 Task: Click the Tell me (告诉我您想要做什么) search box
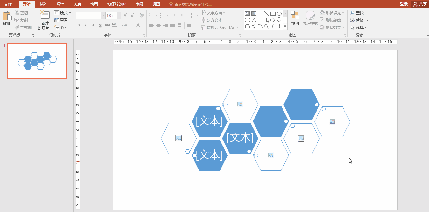click(x=190, y=4)
